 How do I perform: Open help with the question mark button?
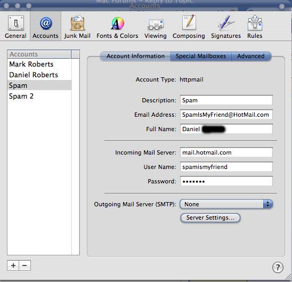point(278,268)
